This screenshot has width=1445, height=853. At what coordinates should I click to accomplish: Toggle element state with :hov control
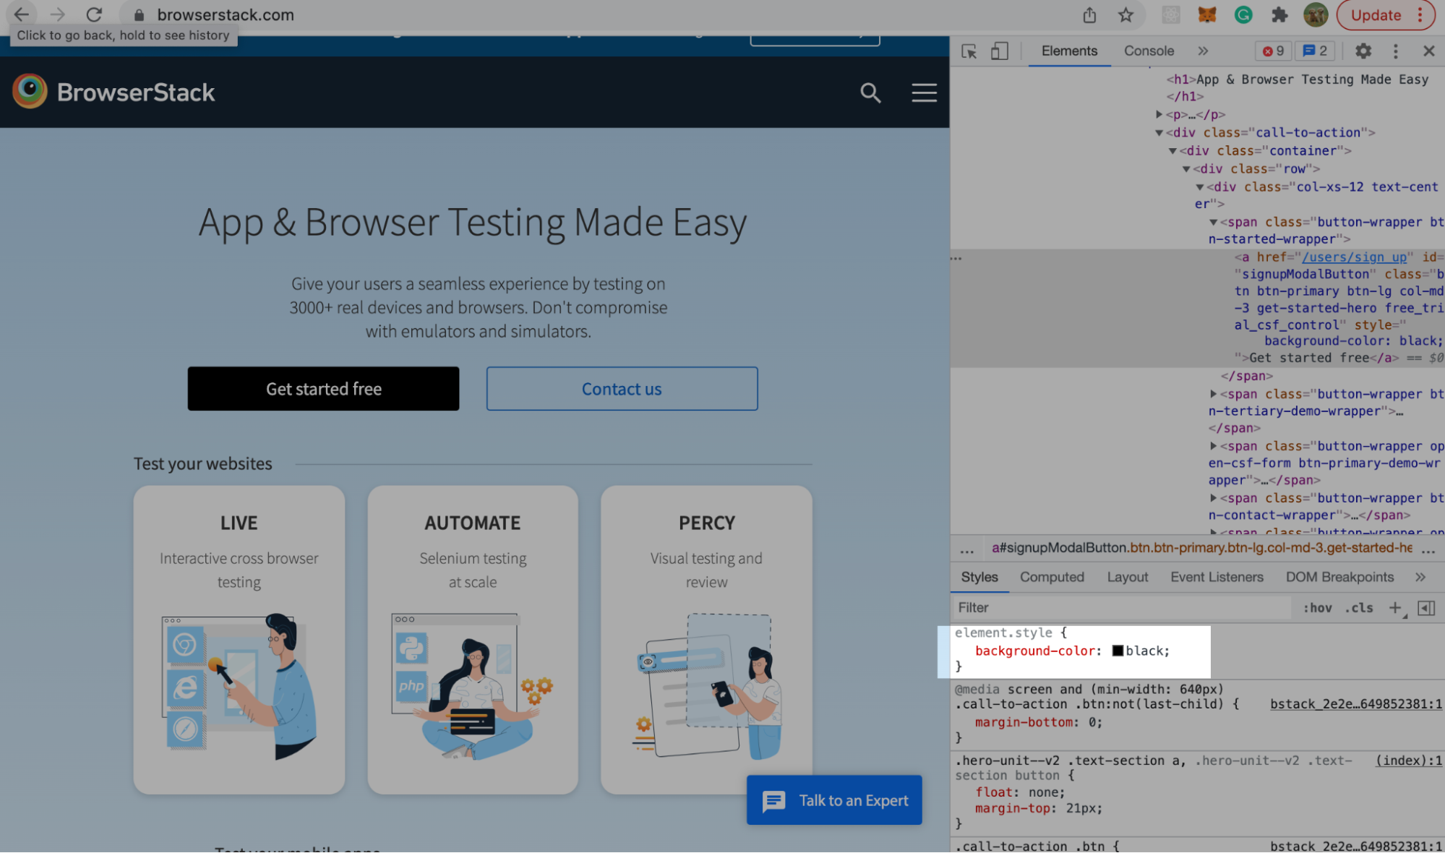pos(1318,608)
